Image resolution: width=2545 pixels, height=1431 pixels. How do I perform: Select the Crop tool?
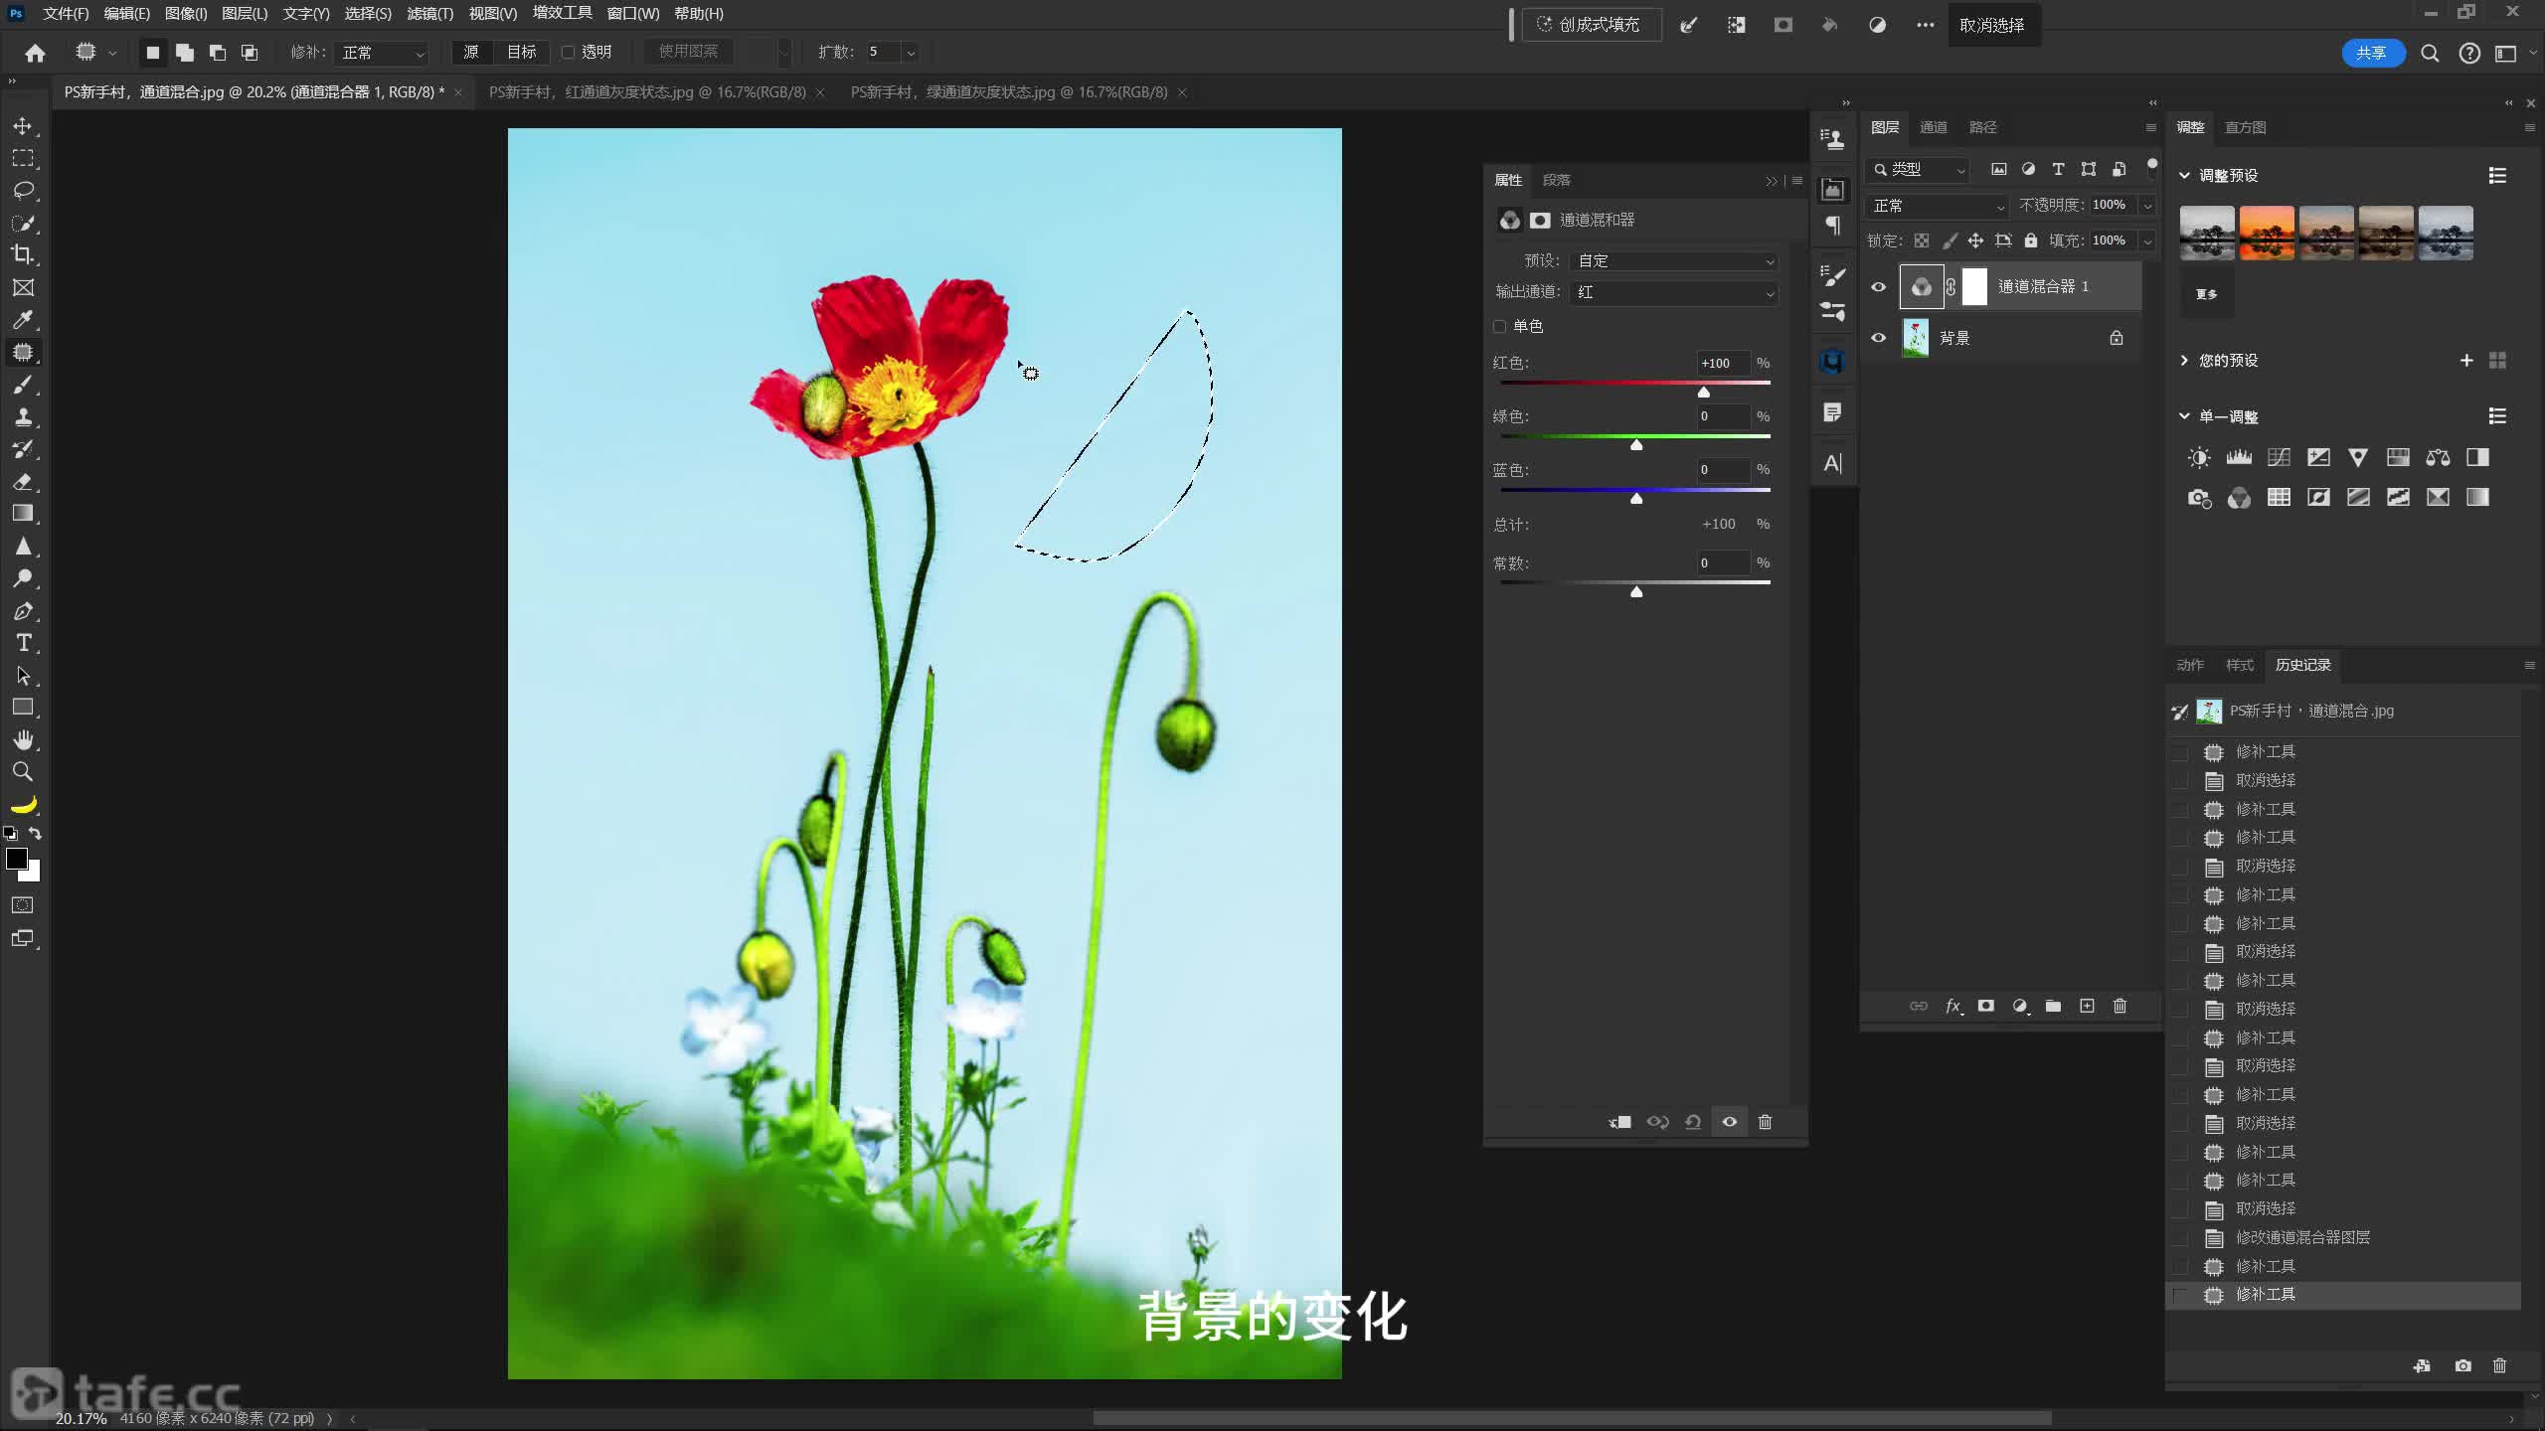point(24,254)
